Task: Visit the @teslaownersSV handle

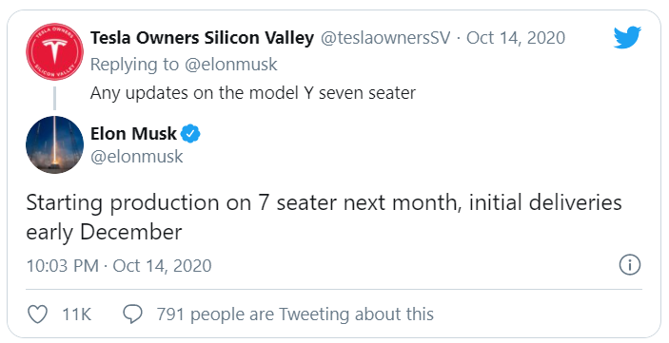Action: (385, 38)
